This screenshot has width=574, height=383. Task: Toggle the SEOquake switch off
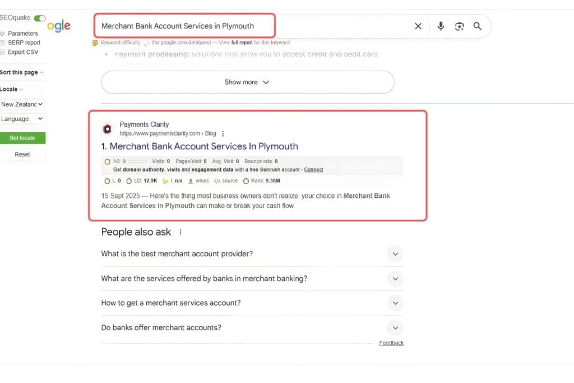40,18
